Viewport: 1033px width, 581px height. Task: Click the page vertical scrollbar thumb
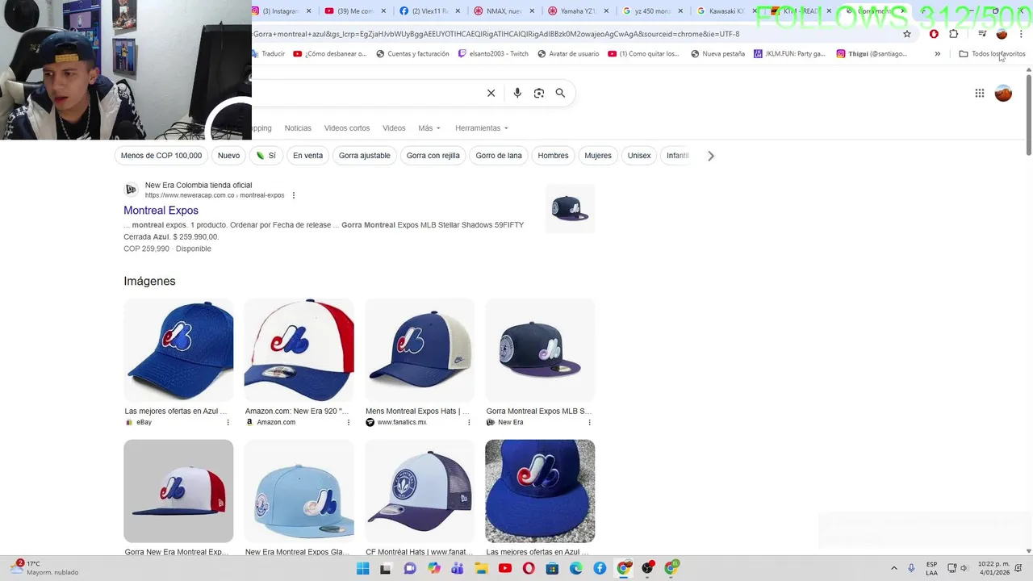click(x=1028, y=115)
